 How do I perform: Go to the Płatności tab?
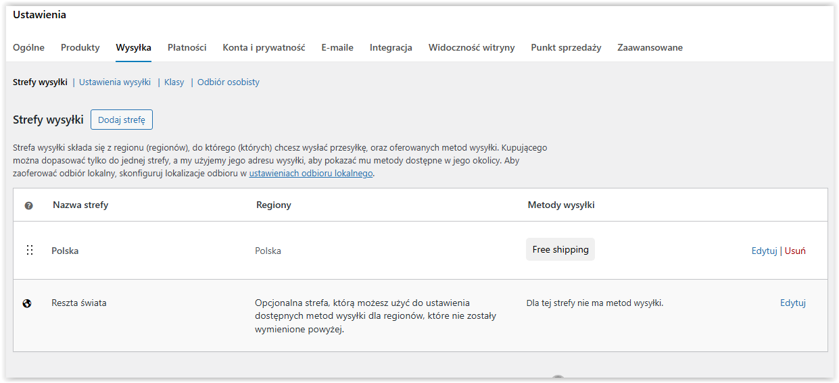tap(187, 47)
